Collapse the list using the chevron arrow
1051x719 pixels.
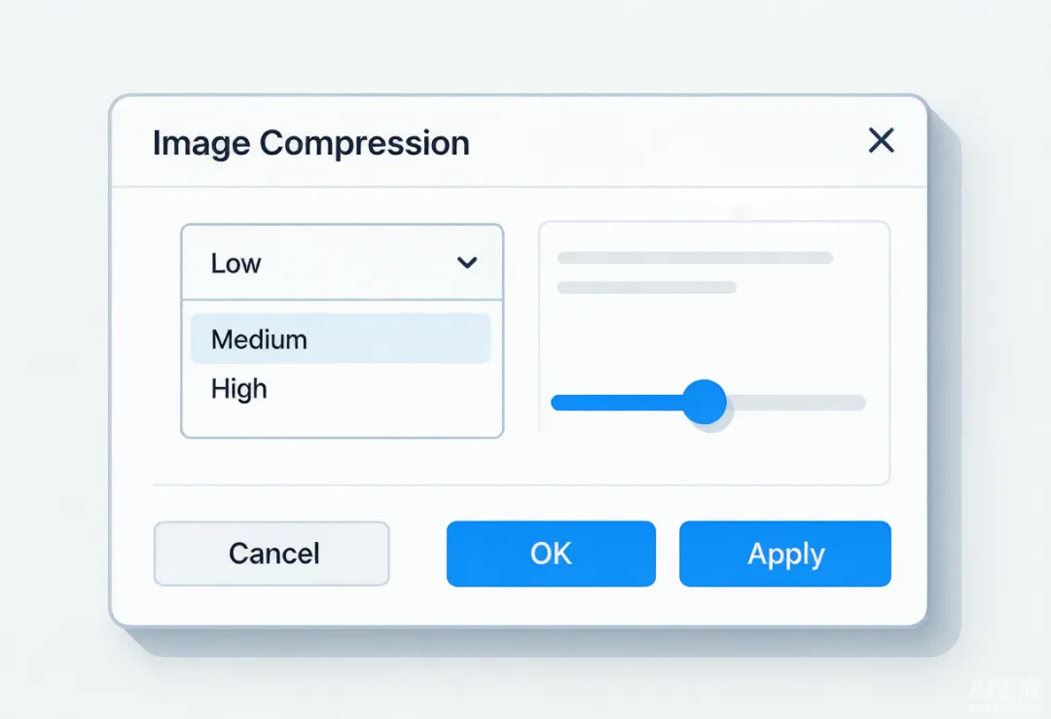467,263
